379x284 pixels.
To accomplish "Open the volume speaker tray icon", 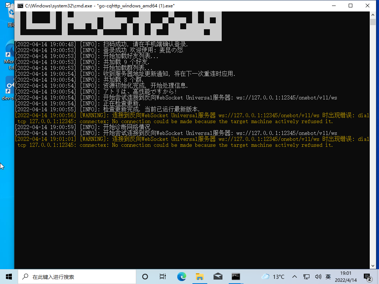I will pyautogui.click(x=318, y=277).
